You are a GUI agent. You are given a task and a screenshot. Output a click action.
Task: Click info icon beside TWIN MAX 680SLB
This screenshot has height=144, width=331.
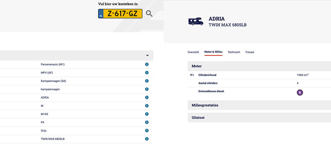147,139
